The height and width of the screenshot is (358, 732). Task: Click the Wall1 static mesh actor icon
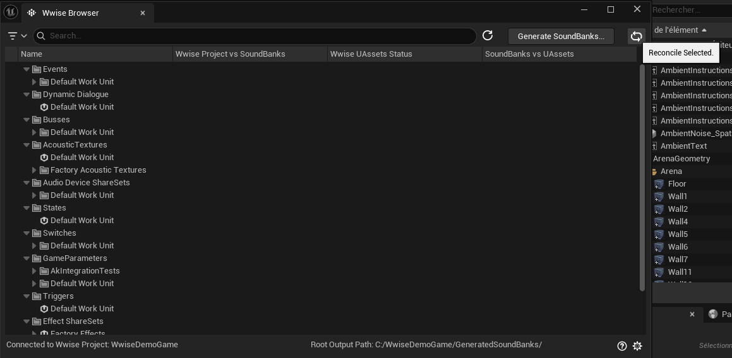click(x=659, y=197)
